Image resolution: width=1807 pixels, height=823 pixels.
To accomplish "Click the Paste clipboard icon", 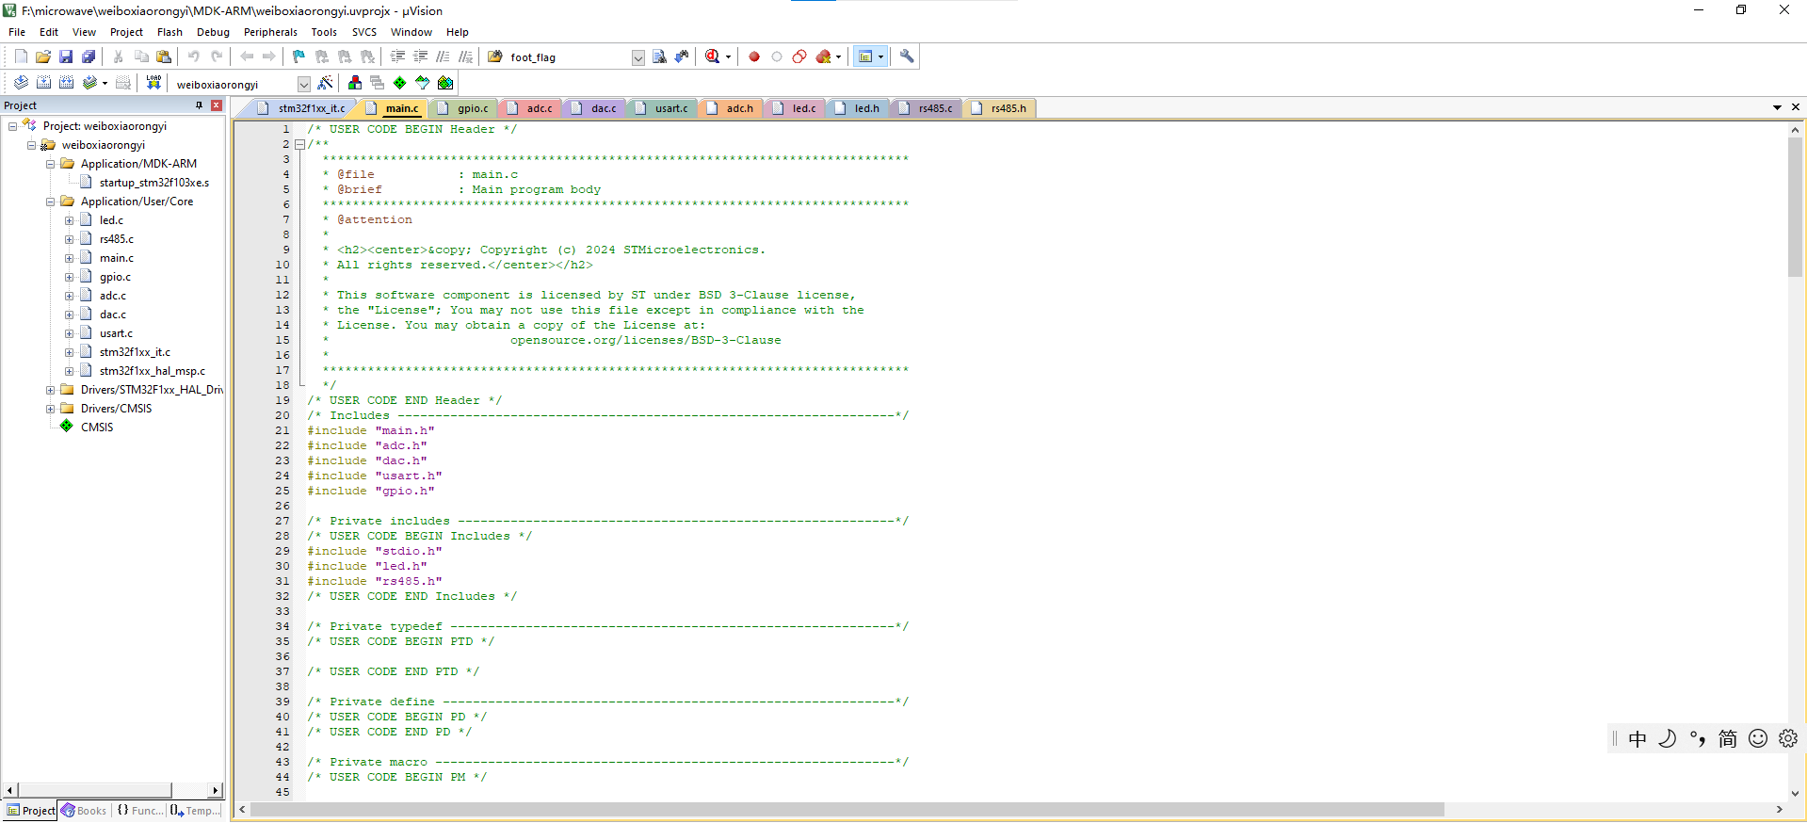I will [x=164, y=56].
